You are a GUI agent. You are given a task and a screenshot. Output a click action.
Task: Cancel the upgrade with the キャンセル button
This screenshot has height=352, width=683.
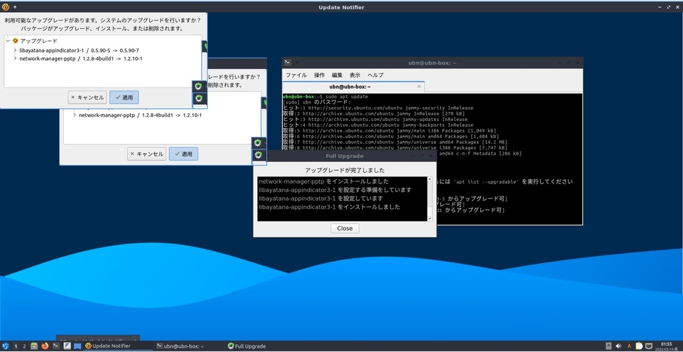click(x=87, y=97)
